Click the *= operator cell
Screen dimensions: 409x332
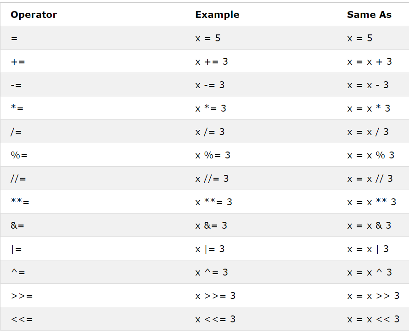coord(17,108)
